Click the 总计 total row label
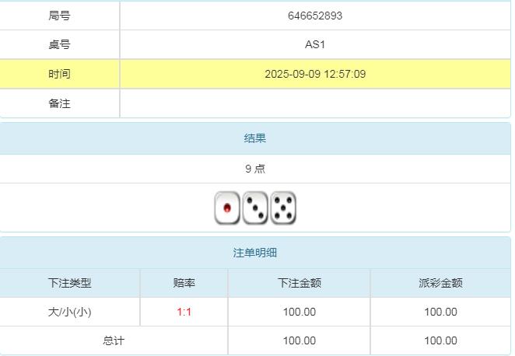This screenshot has width=515, height=356. click(x=114, y=340)
